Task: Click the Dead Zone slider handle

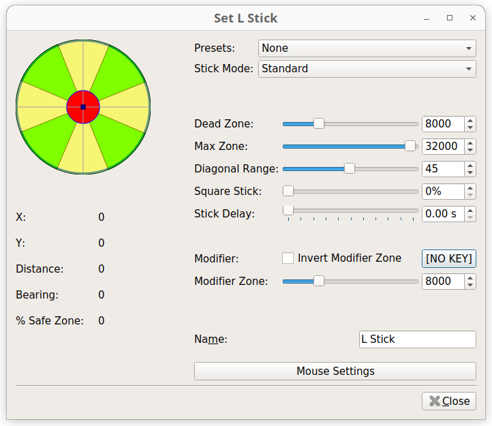Action: pos(319,123)
